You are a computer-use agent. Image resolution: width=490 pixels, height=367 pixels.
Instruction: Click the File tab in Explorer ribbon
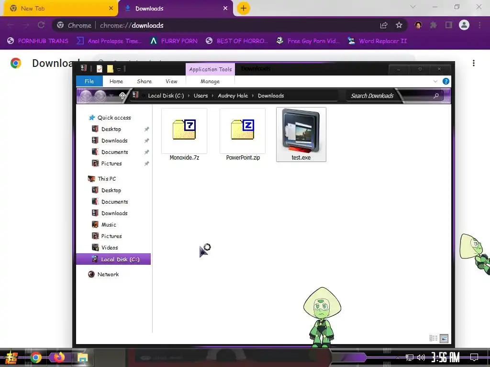click(89, 81)
